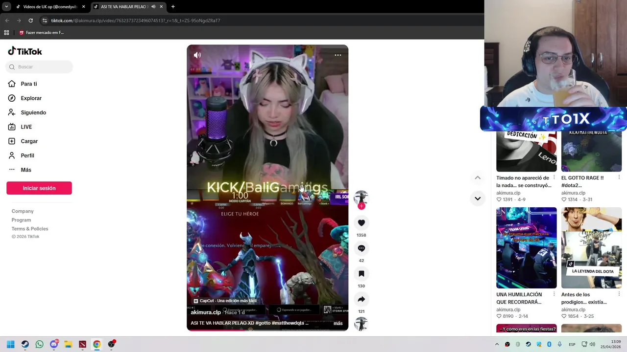Open Steam from taskbar
Viewport: 627px width, 352px height.
point(25,344)
